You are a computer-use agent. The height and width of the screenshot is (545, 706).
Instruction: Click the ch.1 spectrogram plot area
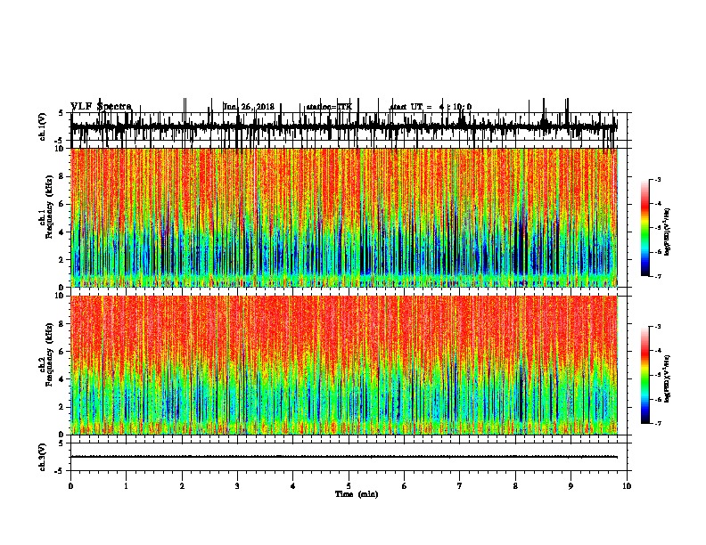click(x=344, y=217)
